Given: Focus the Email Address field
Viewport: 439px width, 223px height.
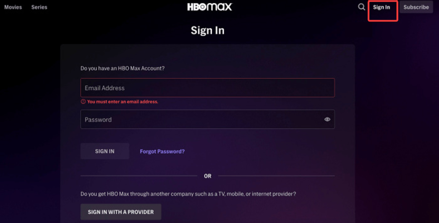Looking at the screenshot, I should tap(207, 88).
